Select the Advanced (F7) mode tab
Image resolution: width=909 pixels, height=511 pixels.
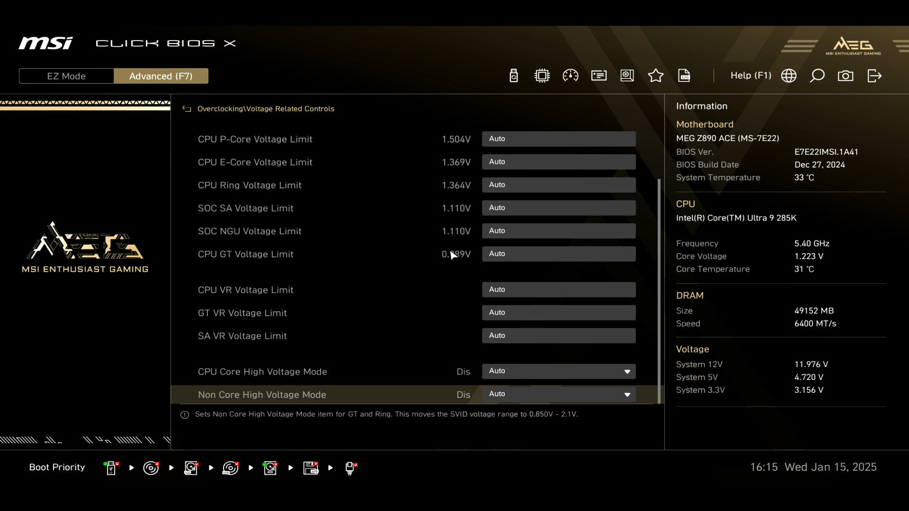(161, 76)
